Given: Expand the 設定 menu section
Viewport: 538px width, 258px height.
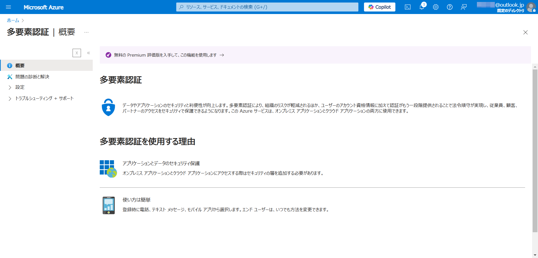Looking at the screenshot, I should (10, 87).
